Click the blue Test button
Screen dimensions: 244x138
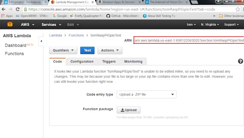(x=87, y=50)
